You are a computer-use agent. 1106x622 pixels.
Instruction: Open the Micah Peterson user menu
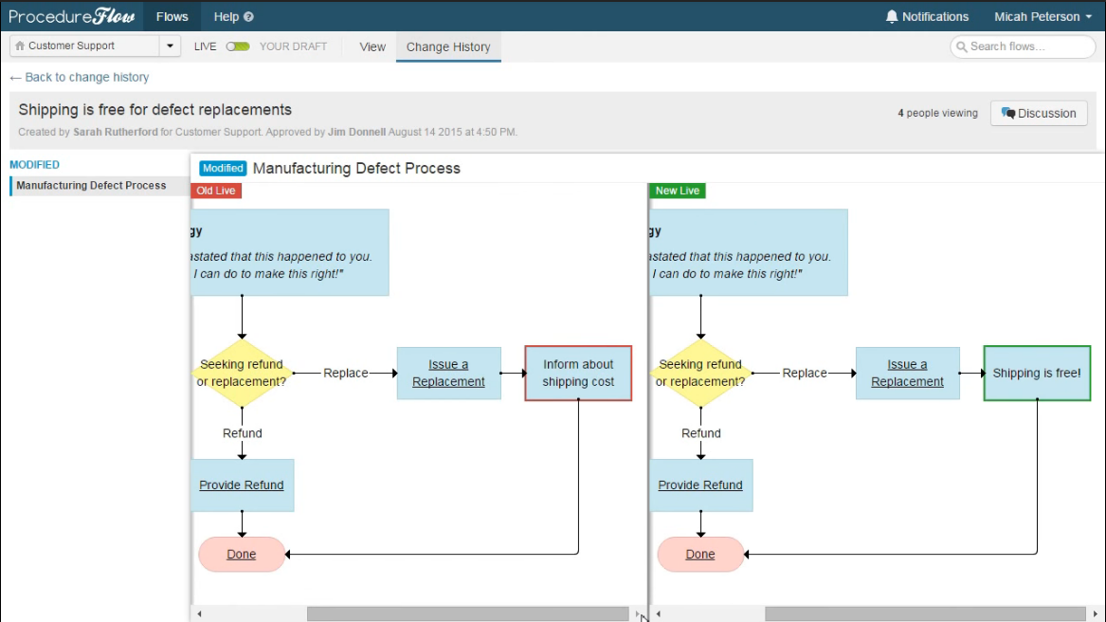click(1043, 16)
